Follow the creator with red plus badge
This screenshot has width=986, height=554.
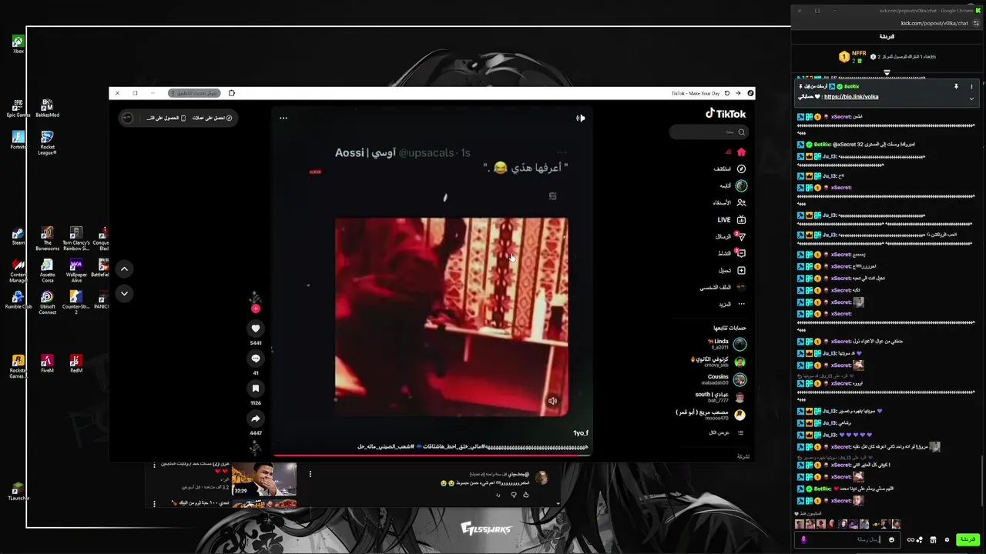click(x=256, y=309)
